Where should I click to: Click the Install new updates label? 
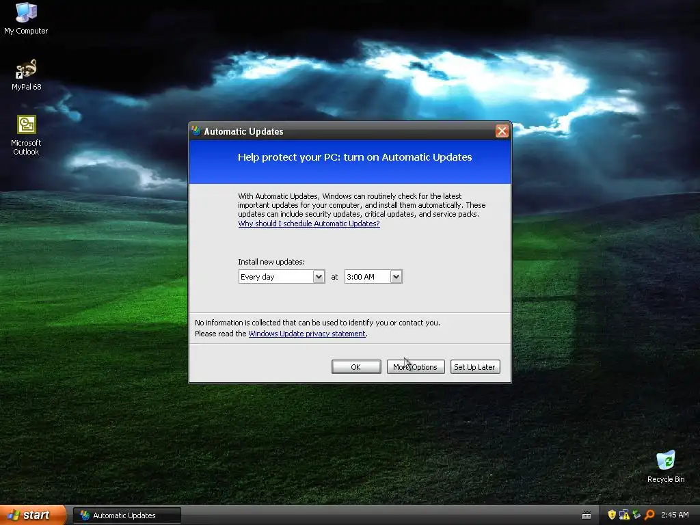click(271, 262)
